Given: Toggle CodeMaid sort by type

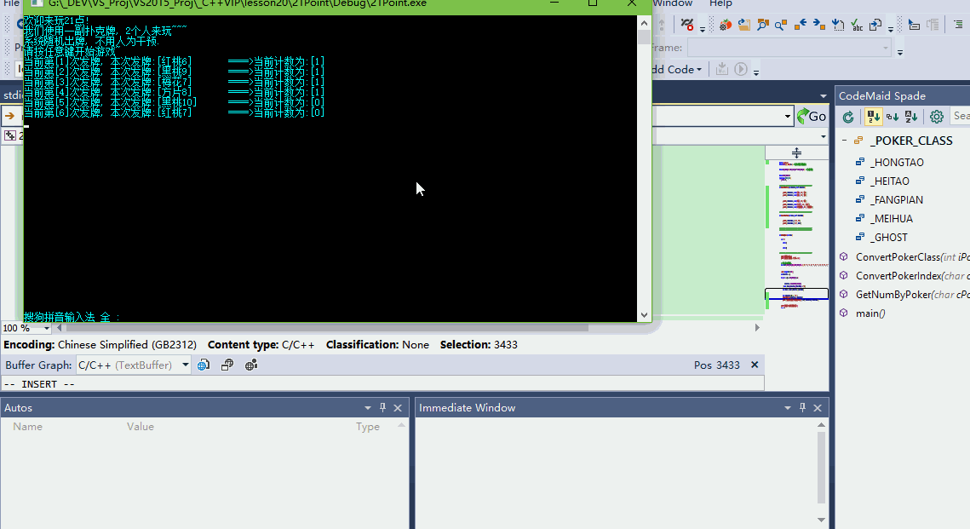Looking at the screenshot, I should (893, 117).
